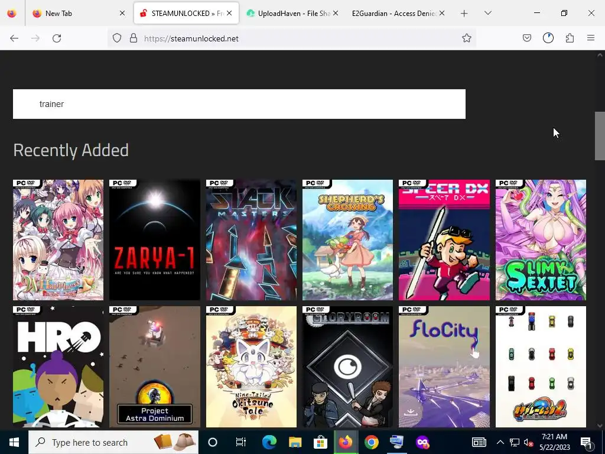Show hidden system tray icons
The image size is (605, 454).
500,442
